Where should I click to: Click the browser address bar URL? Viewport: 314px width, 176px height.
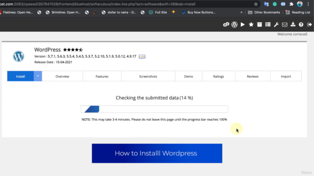coord(98,4)
